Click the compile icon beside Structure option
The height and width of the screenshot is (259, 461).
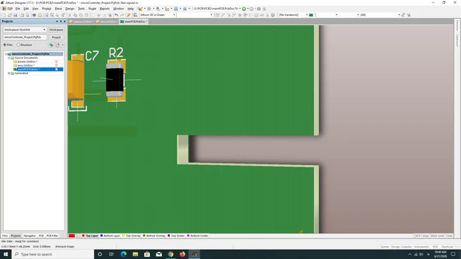51,45
